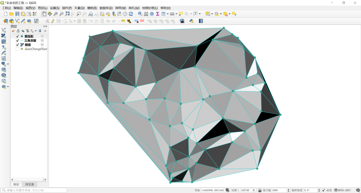Open a project with the folder icon
The image size is (361, 193).
coord(12,14)
